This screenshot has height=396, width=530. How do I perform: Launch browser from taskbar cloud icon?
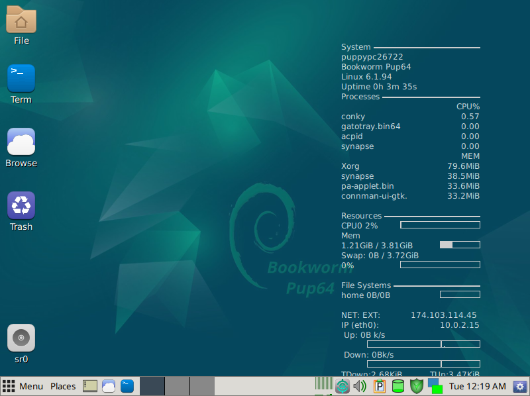click(109, 386)
